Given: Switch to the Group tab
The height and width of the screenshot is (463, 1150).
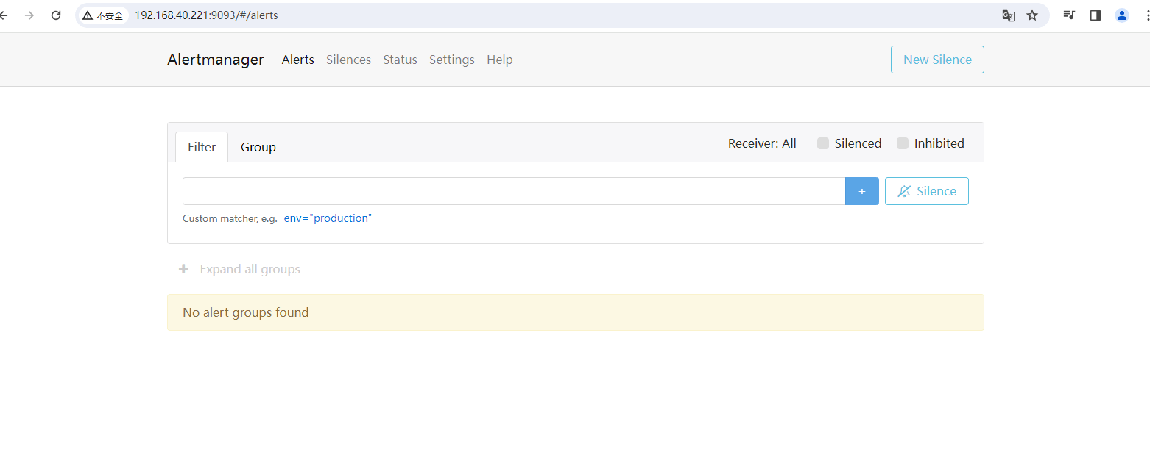Looking at the screenshot, I should tap(258, 147).
